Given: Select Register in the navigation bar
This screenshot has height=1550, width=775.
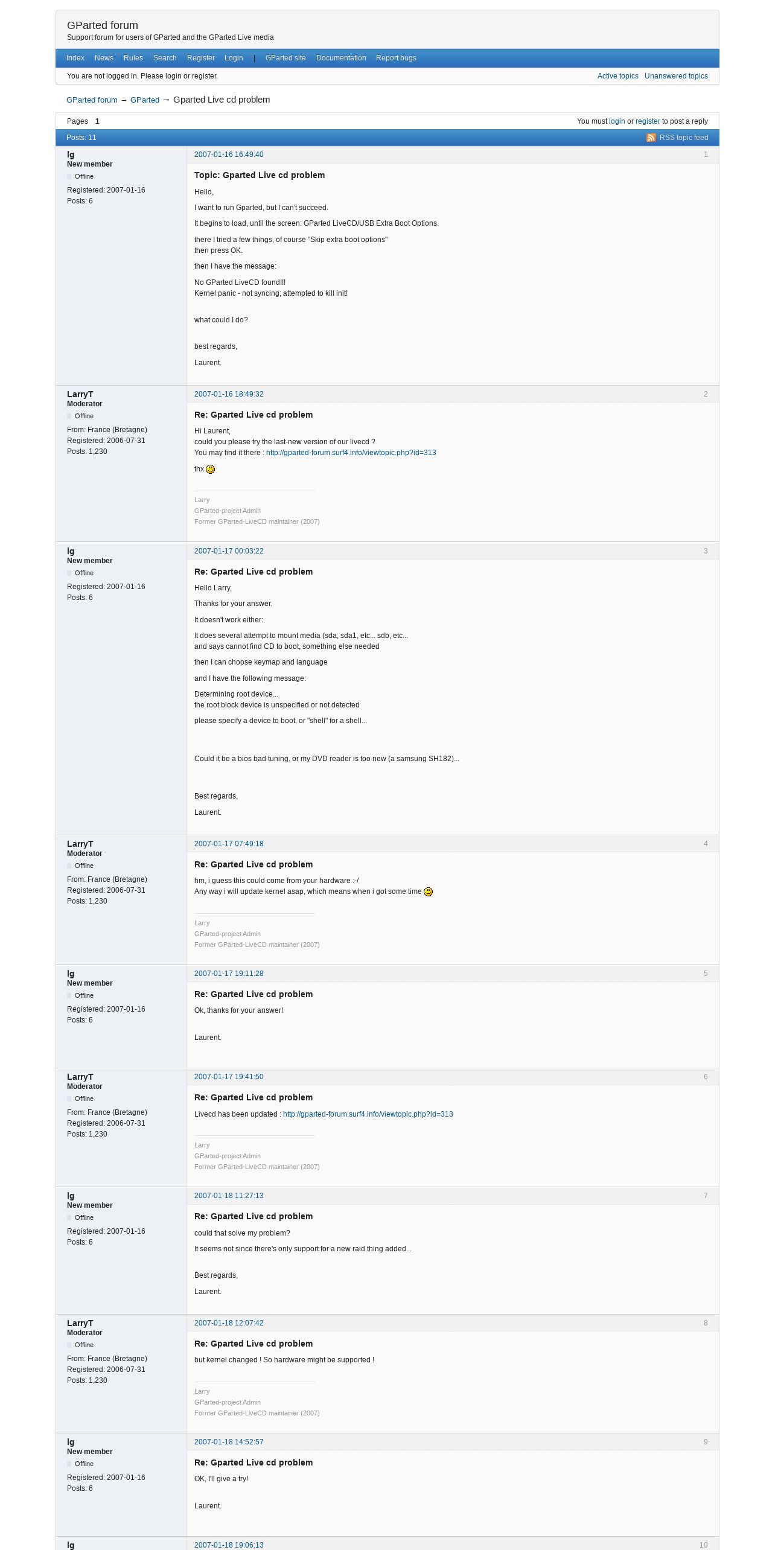Looking at the screenshot, I should pos(201,58).
